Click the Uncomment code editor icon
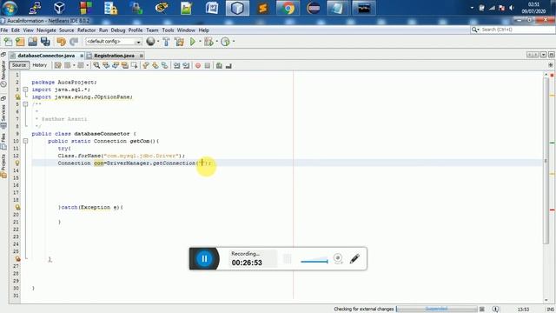 (x=228, y=66)
